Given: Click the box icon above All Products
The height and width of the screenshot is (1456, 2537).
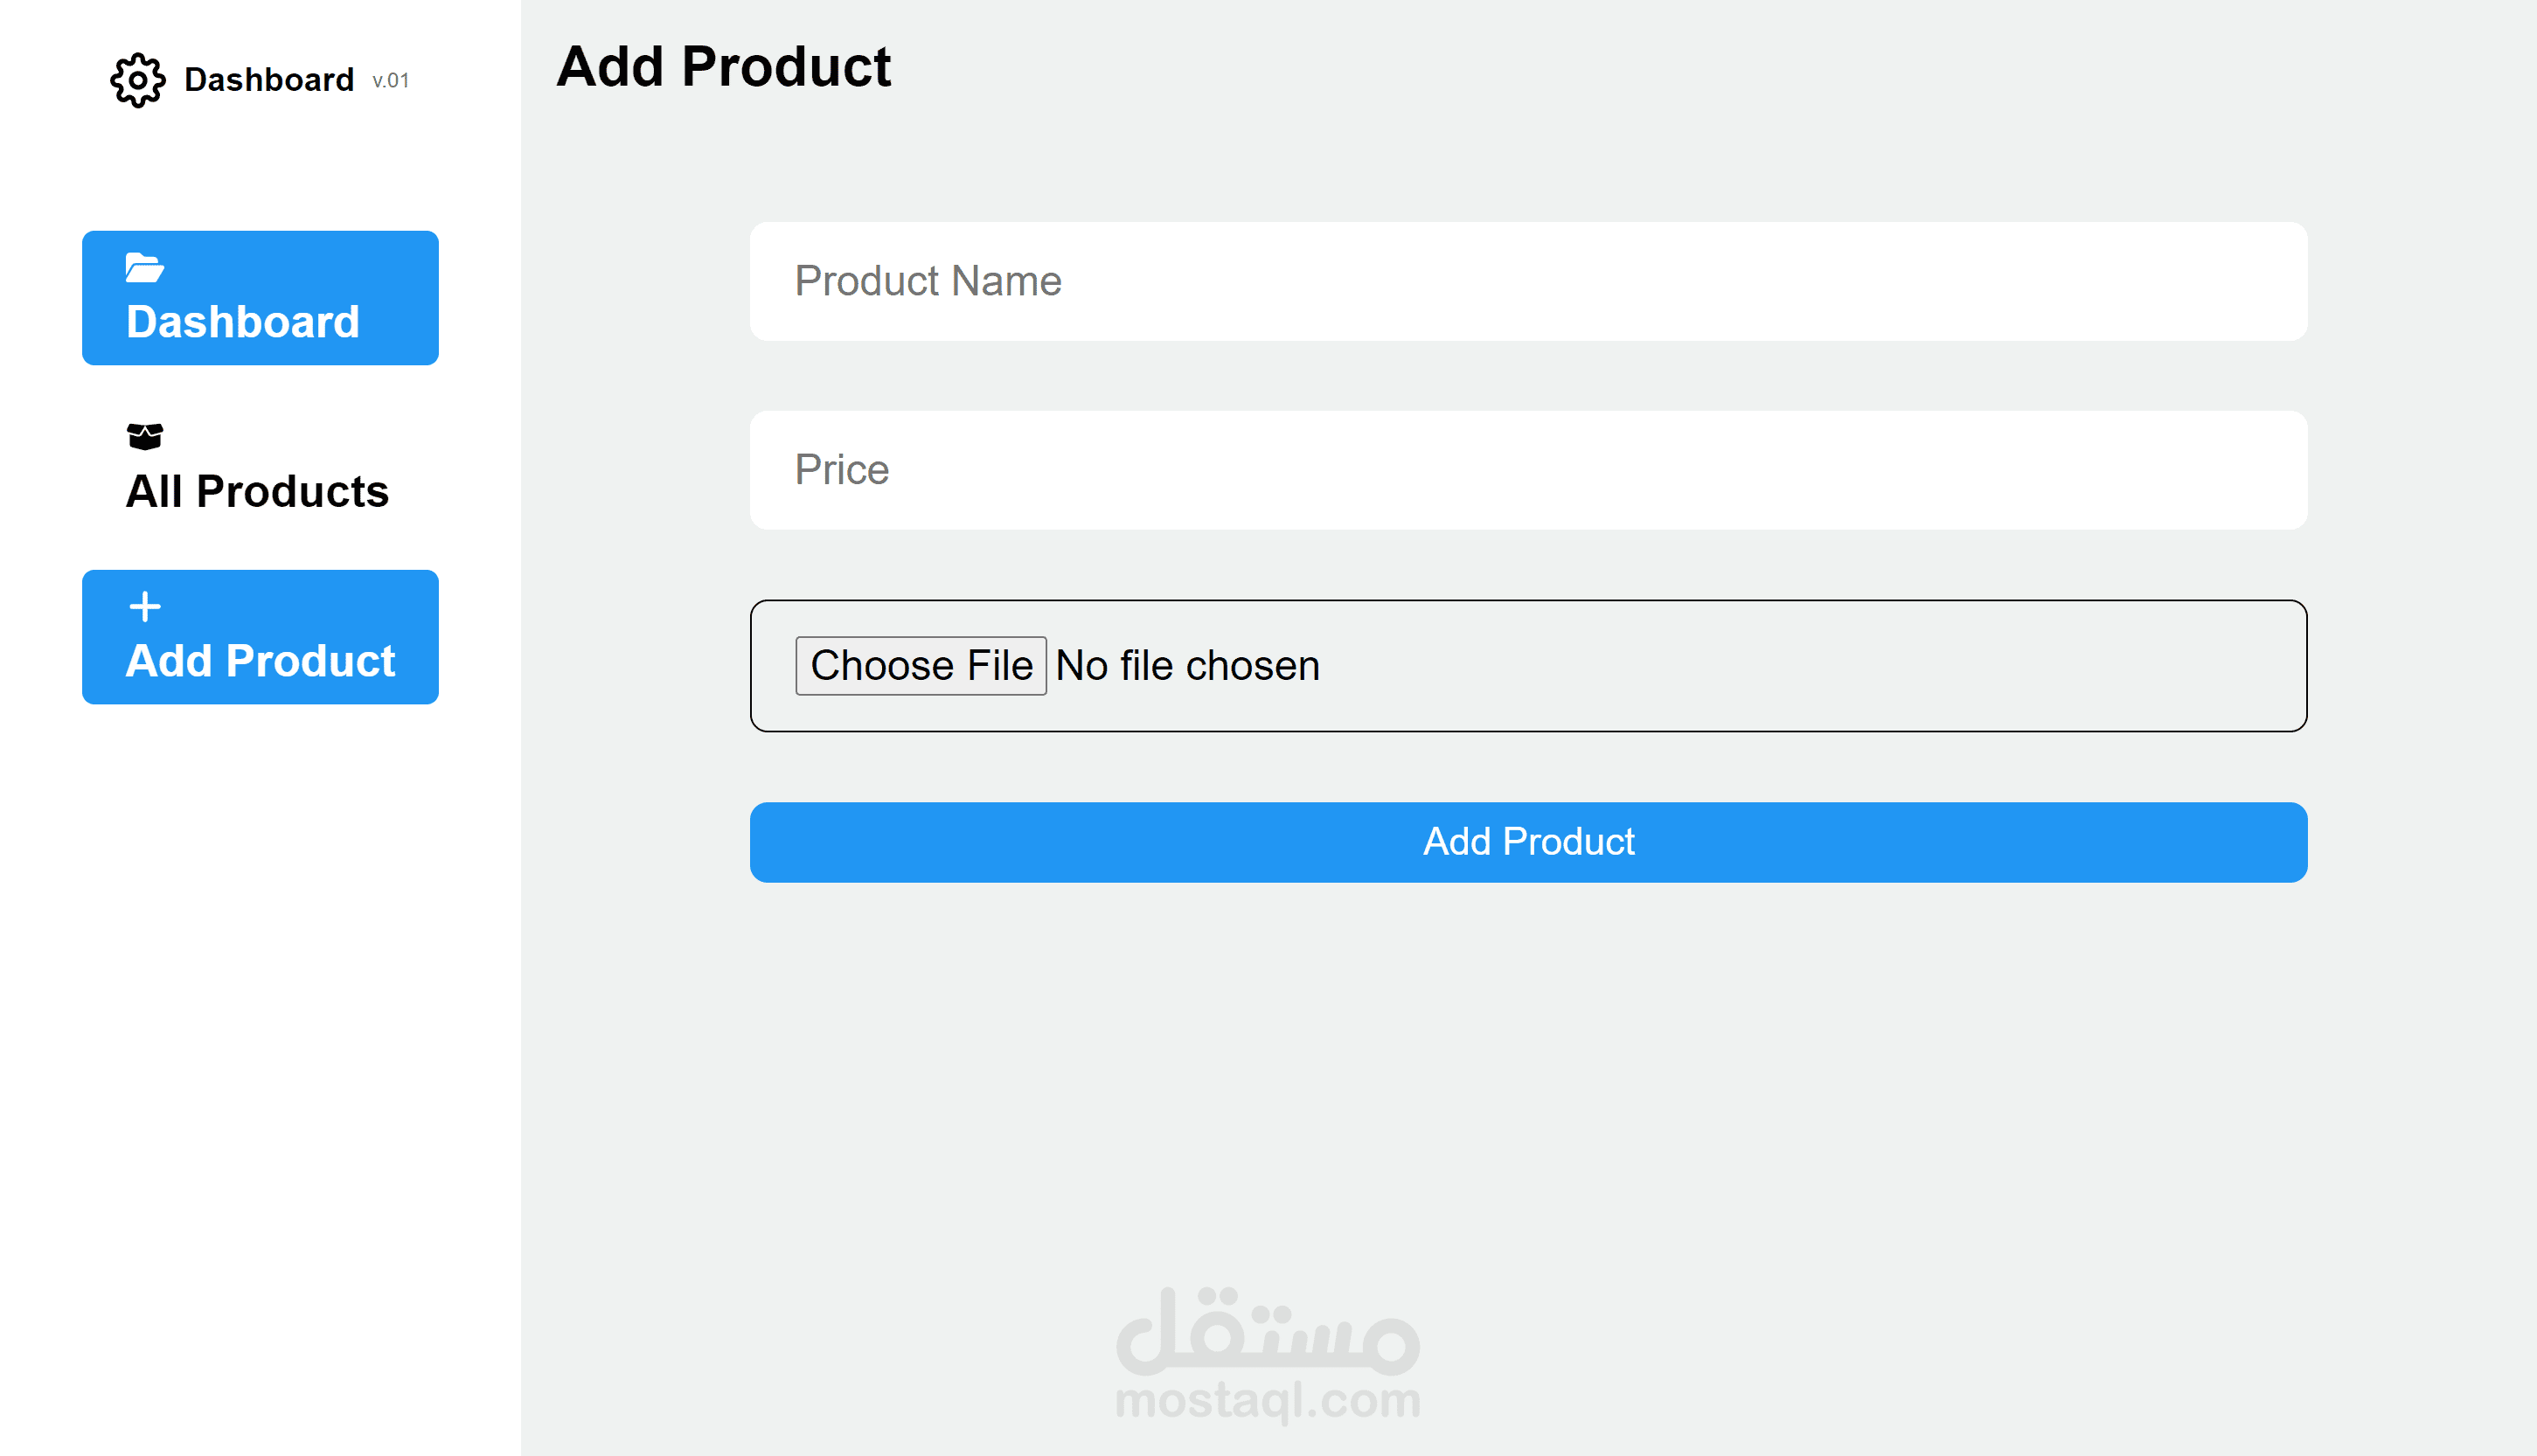Looking at the screenshot, I should pyautogui.click(x=144, y=436).
